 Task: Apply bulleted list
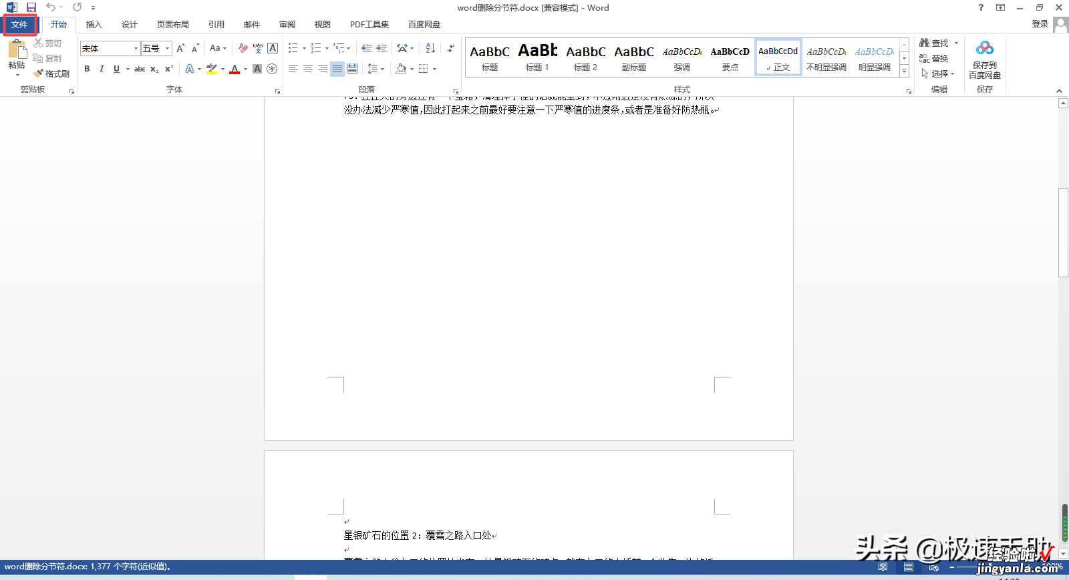tap(293, 48)
